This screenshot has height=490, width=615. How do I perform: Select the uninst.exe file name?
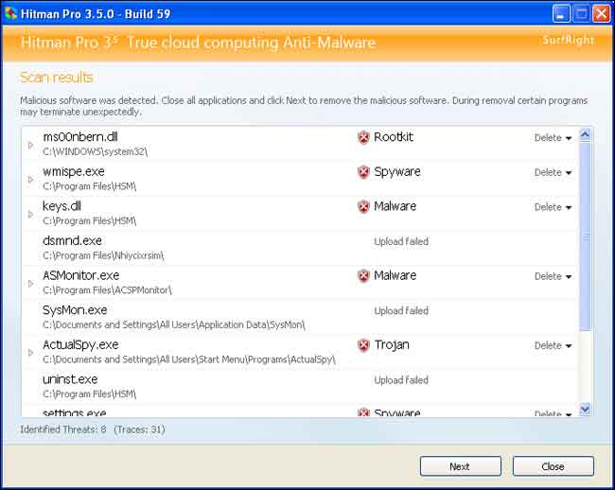[70, 379]
